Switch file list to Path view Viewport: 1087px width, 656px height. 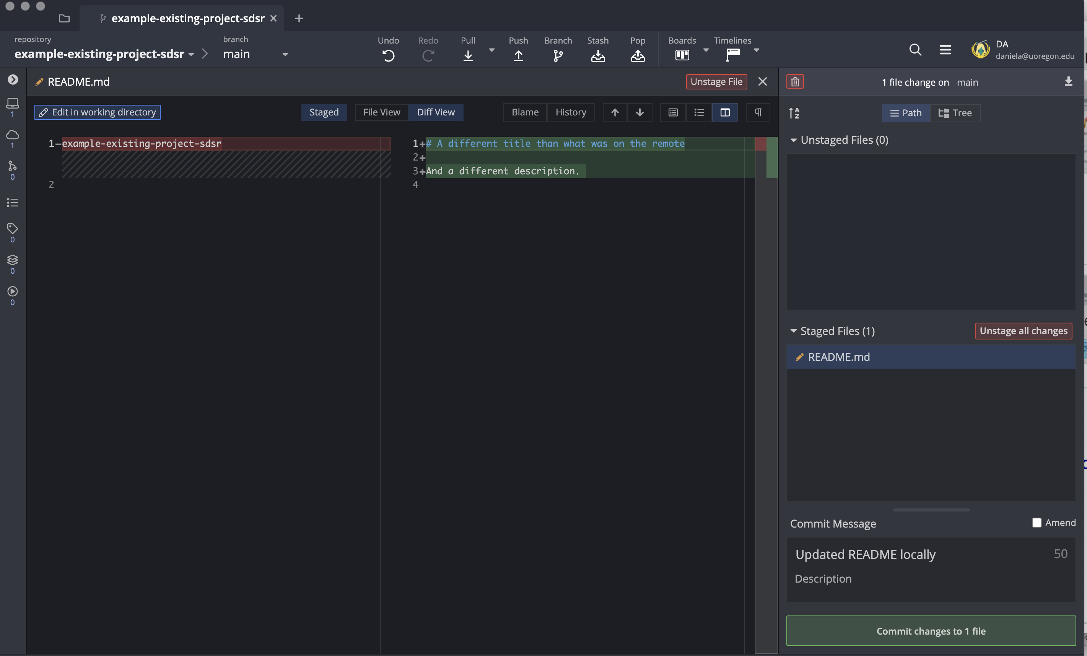click(906, 113)
